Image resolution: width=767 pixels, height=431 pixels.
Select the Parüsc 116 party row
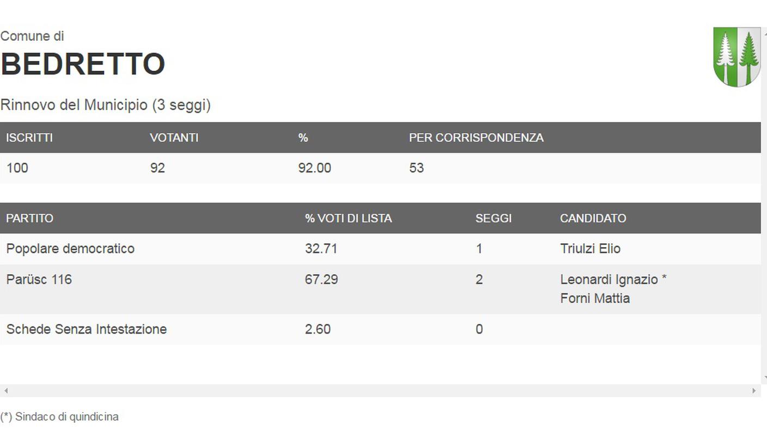(x=380, y=289)
